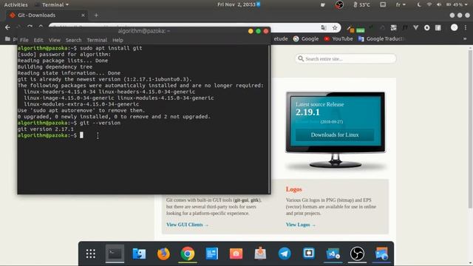Click the OBS indicator in top panel
Viewport: 473px width, 266px height.
[x=339, y=4]
